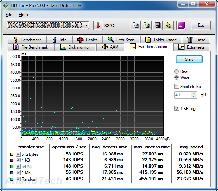Open the File menu
The width and height of the screenshot is (218, 191).
point(9,15)
